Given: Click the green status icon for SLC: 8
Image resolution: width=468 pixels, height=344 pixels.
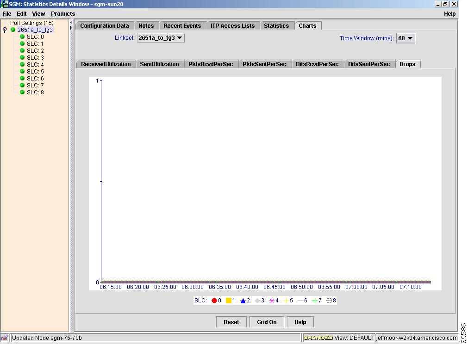Looking at the screenshot, I should point(22,92).
